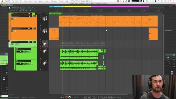Click the volume fader on DRUMS SSD5 track
Viewport: 176px width, 99px height.
click(x=29, y=16)
